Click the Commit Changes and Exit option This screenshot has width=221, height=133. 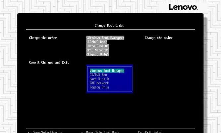pos(49,63)
